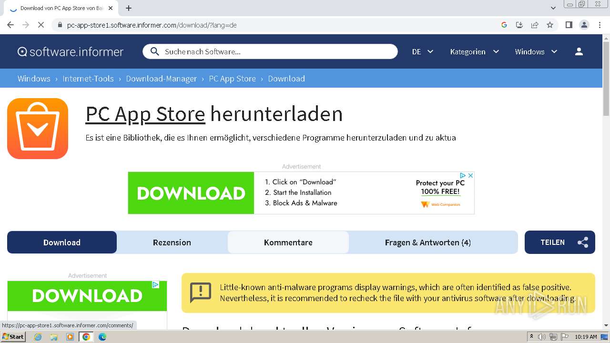This screenshot has width=610, height=343.
Task: Open the Windows Start button
Action: point(13,337)
